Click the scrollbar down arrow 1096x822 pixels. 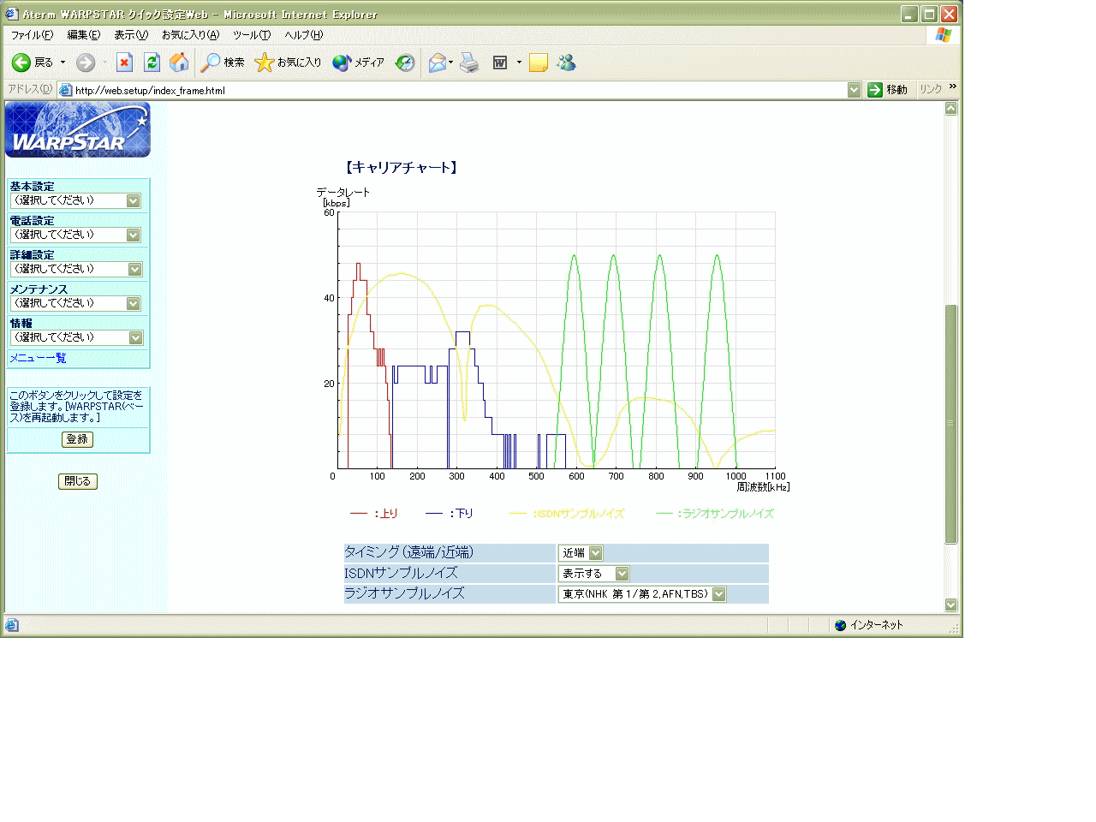950,605
